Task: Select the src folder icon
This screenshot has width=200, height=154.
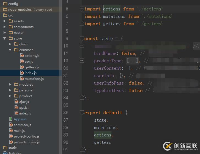Action: click(5, 15)
